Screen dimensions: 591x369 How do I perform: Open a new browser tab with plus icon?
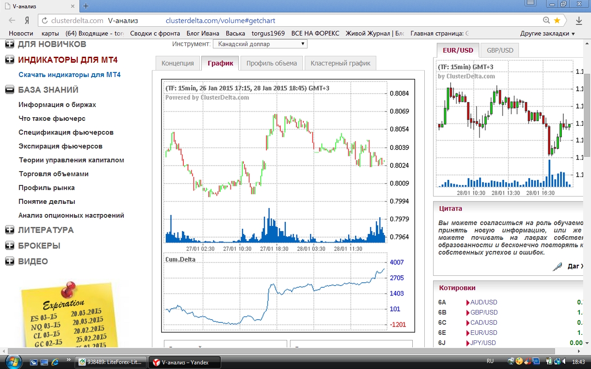tap(86, 6)
